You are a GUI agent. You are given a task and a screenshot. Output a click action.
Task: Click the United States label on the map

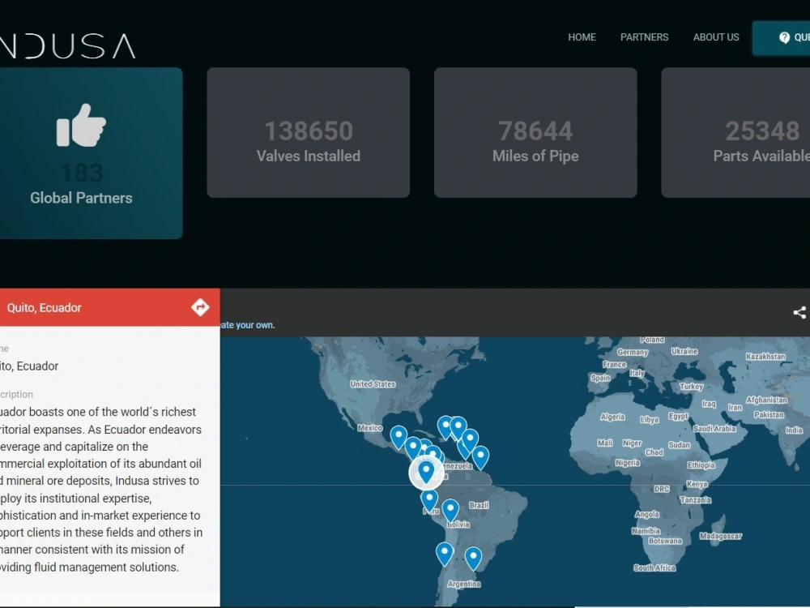(373, 384)
